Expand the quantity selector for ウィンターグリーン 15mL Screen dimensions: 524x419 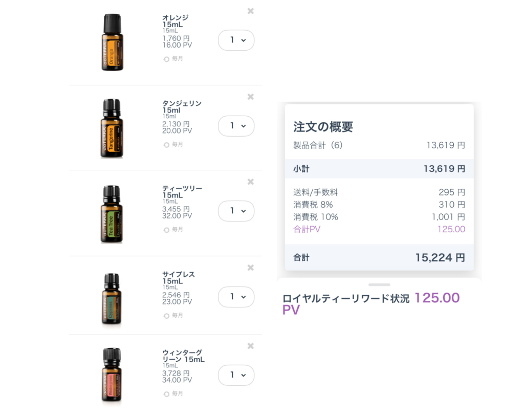click(236, 374)
